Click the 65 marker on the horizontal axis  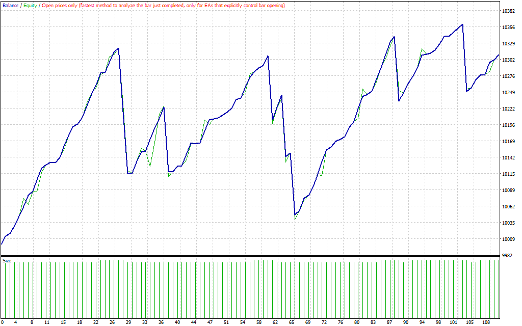pos(292,322)
